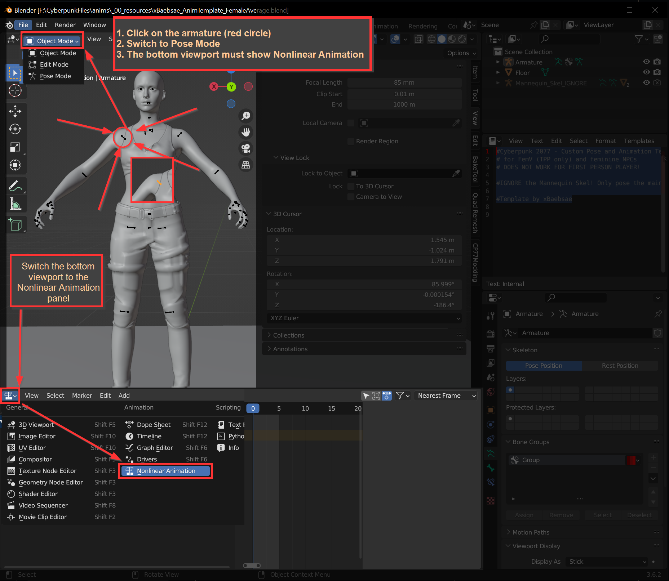Enable the Render Region checkbox
Screen dimensions: 669x581
pos(351,141)
